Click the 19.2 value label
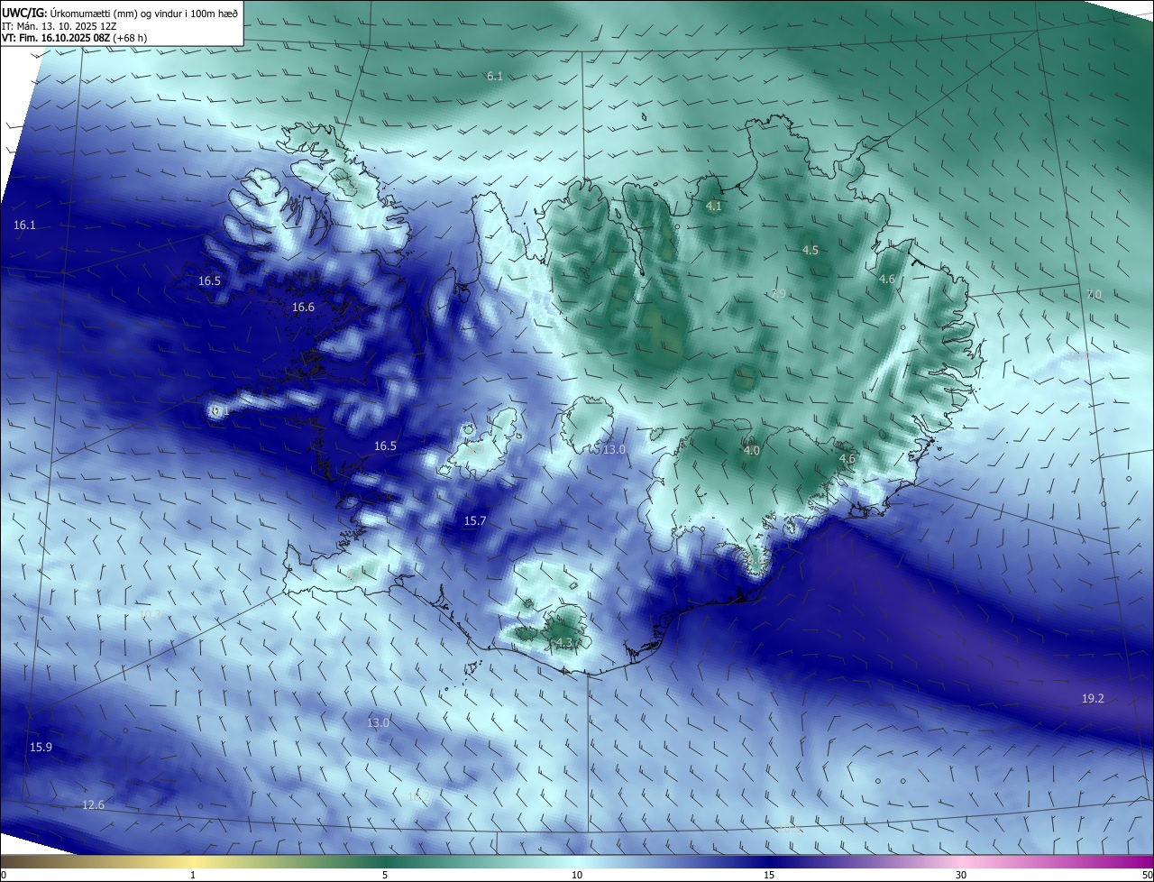 point(1093,699)
